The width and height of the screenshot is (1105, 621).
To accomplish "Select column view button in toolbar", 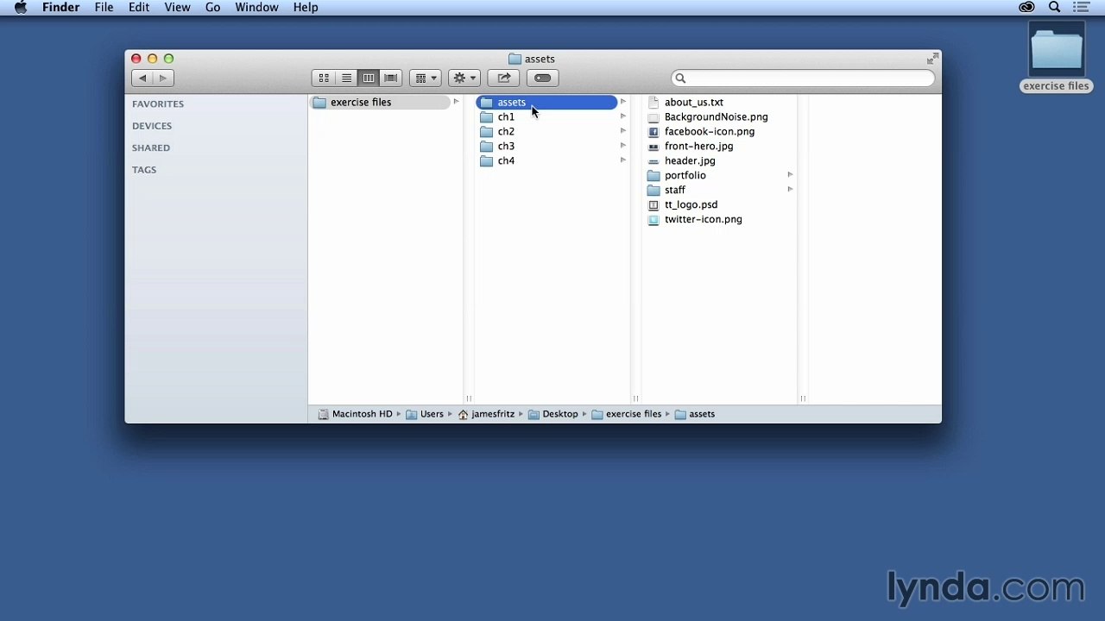I will click(x=369, y=78).
